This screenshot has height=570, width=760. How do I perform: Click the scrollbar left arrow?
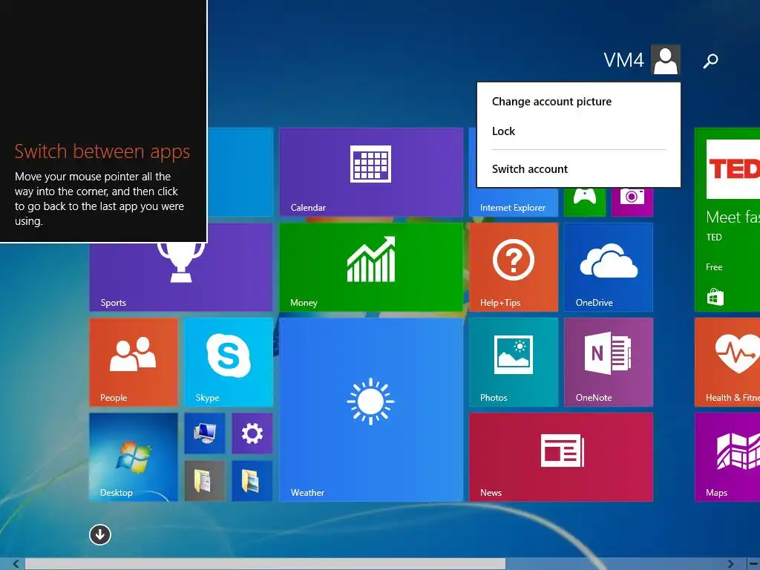click(x=16, y=564)
